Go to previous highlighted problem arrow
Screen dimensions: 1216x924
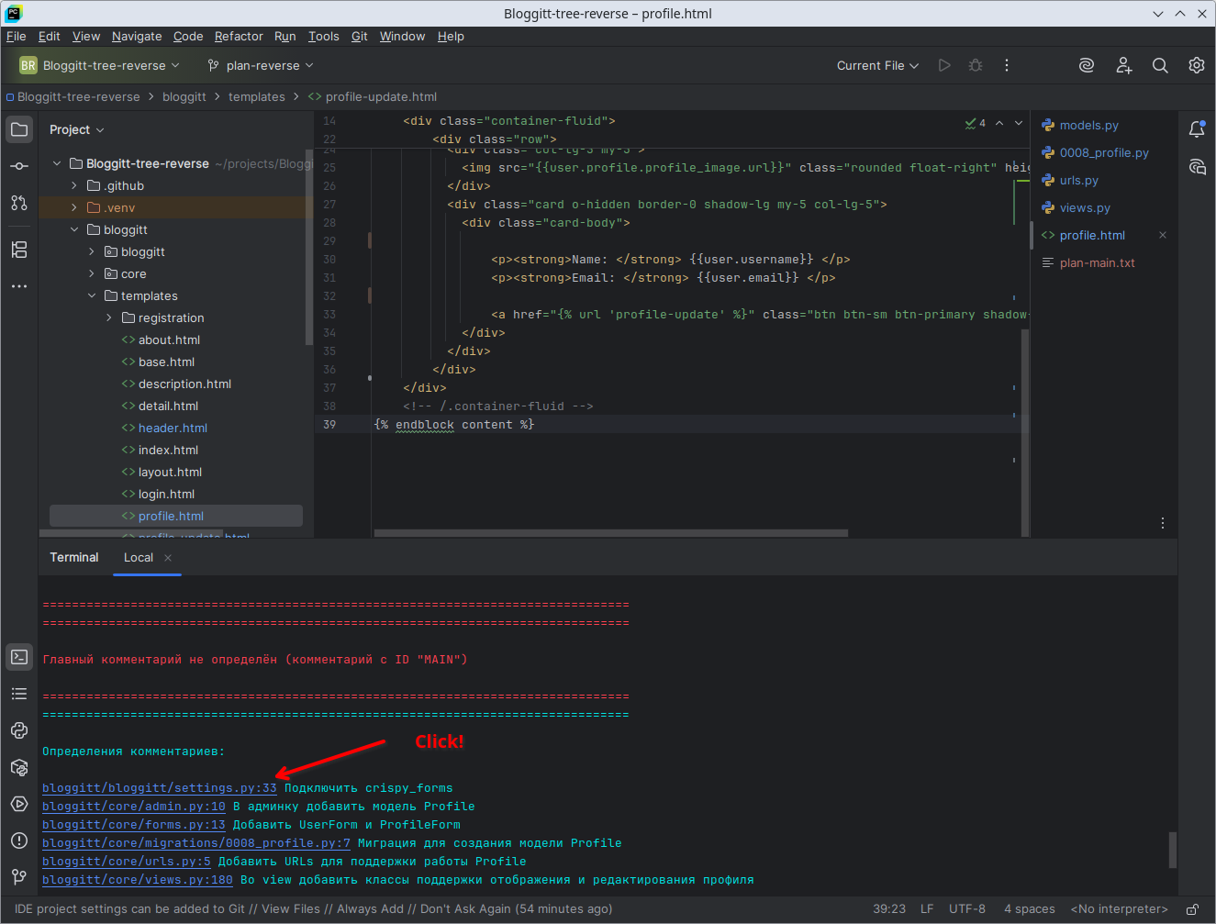tap(999, 123)
